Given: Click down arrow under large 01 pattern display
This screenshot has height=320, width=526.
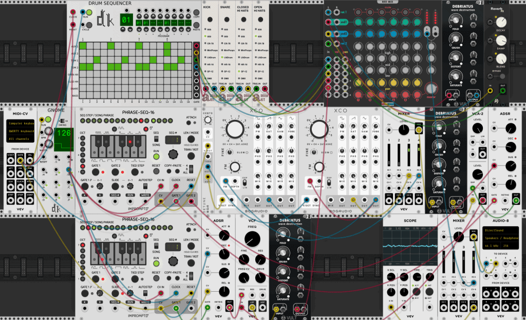Looking at the screenshot, I should tap(130, 29).
